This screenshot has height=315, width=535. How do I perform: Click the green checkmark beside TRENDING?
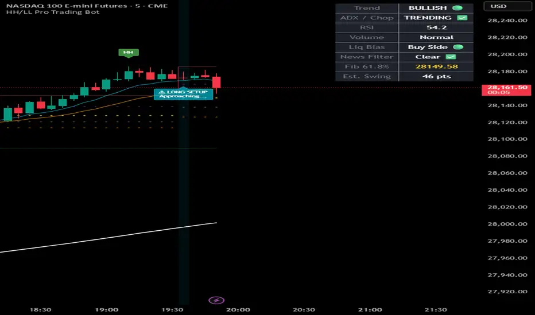tap(462, 18)
